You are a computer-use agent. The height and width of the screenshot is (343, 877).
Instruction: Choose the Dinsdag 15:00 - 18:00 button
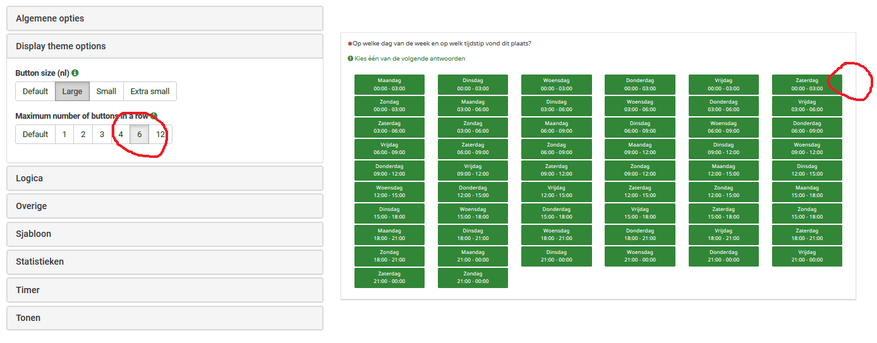389,214
